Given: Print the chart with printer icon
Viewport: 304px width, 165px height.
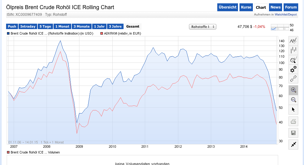Looking at the screenshot, I should (x=293, y=122).
